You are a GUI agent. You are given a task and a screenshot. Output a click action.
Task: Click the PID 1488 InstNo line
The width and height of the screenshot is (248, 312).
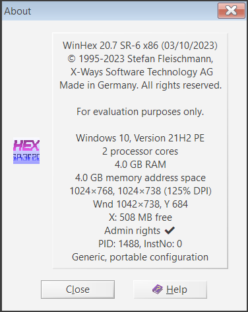coord(140,244)
